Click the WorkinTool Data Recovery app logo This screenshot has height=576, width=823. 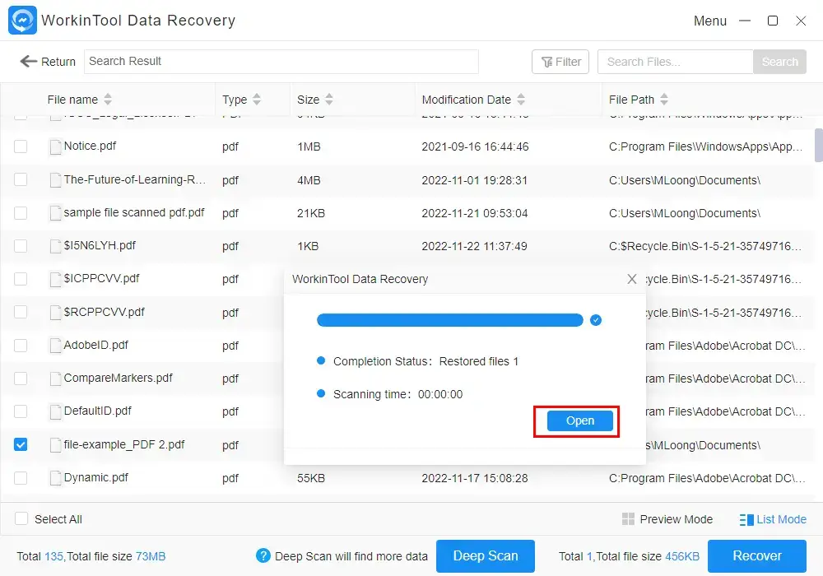[22, 20]
